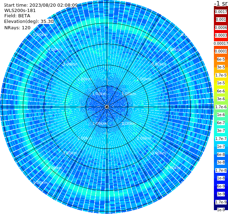
Task: Select the 1.7e-5 colorbar value
Action: (x=221, y=75)
